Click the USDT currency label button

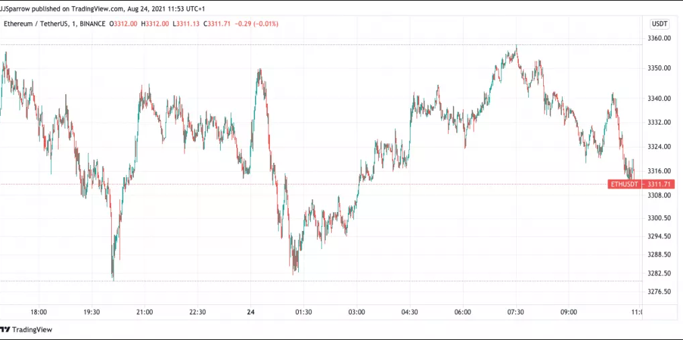659,24
